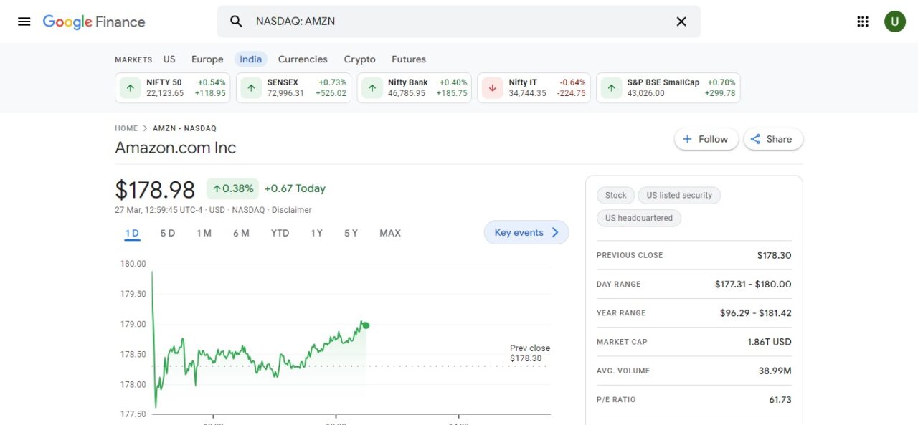Click the year range value $96.29 - $181.42
918x425 pixels.
(x=756, y=313)
